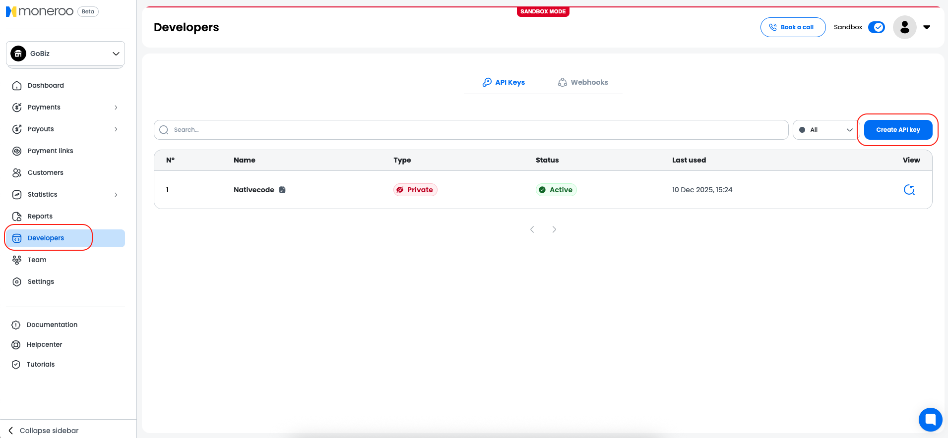Click the API keys search field
The height and width of the screenshot is (438, 948).
471,130
